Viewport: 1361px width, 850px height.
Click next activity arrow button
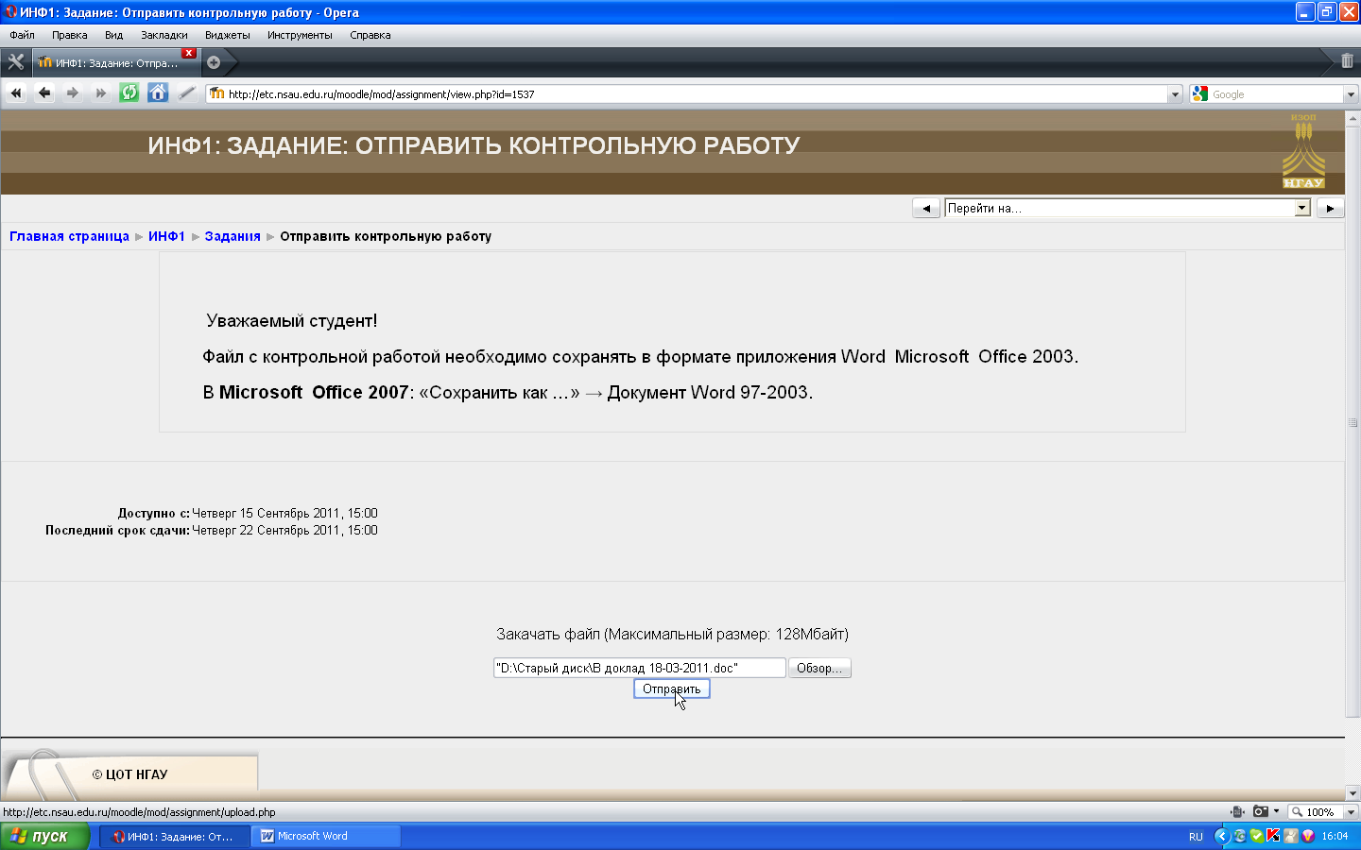point(1330,208)
